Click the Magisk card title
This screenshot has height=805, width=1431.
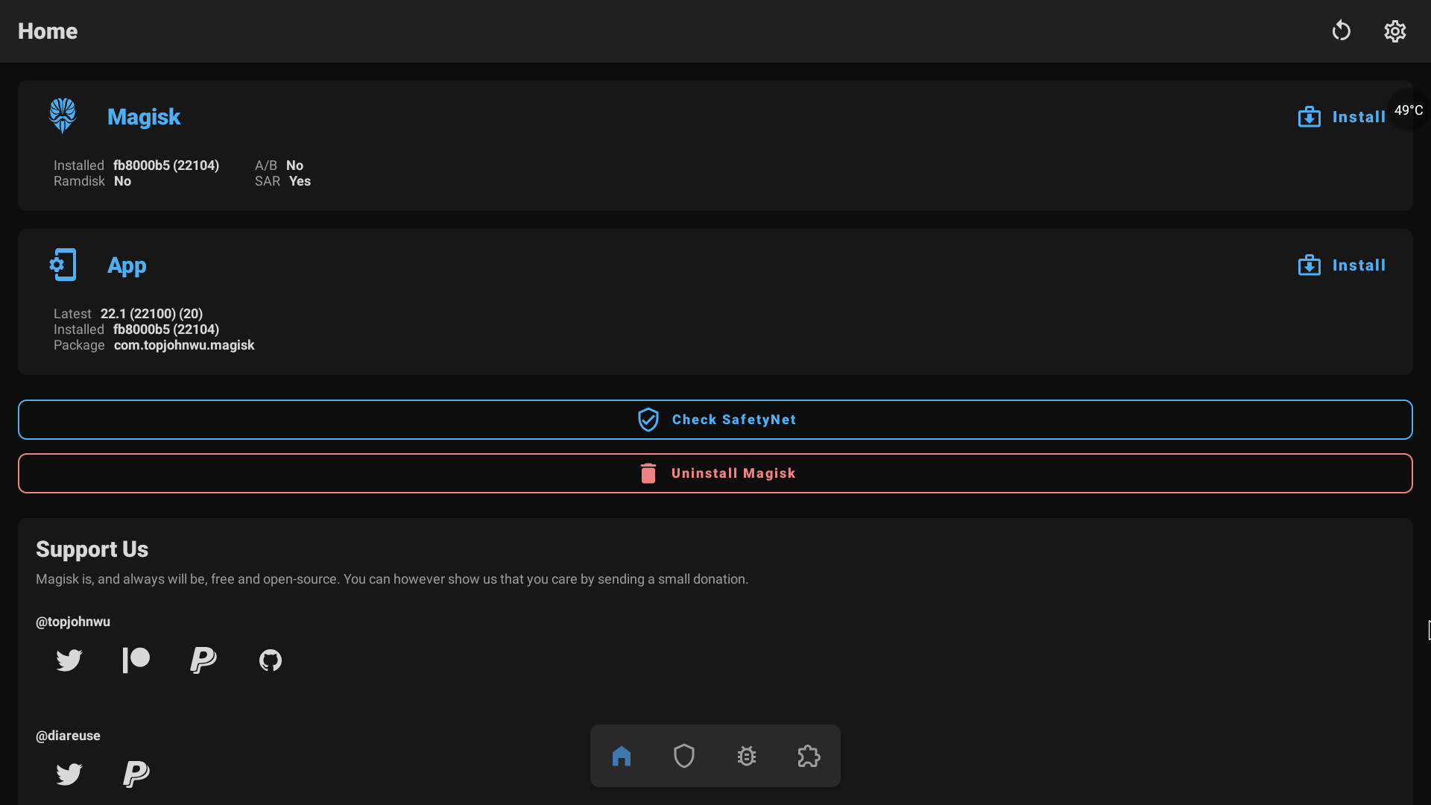144,117
